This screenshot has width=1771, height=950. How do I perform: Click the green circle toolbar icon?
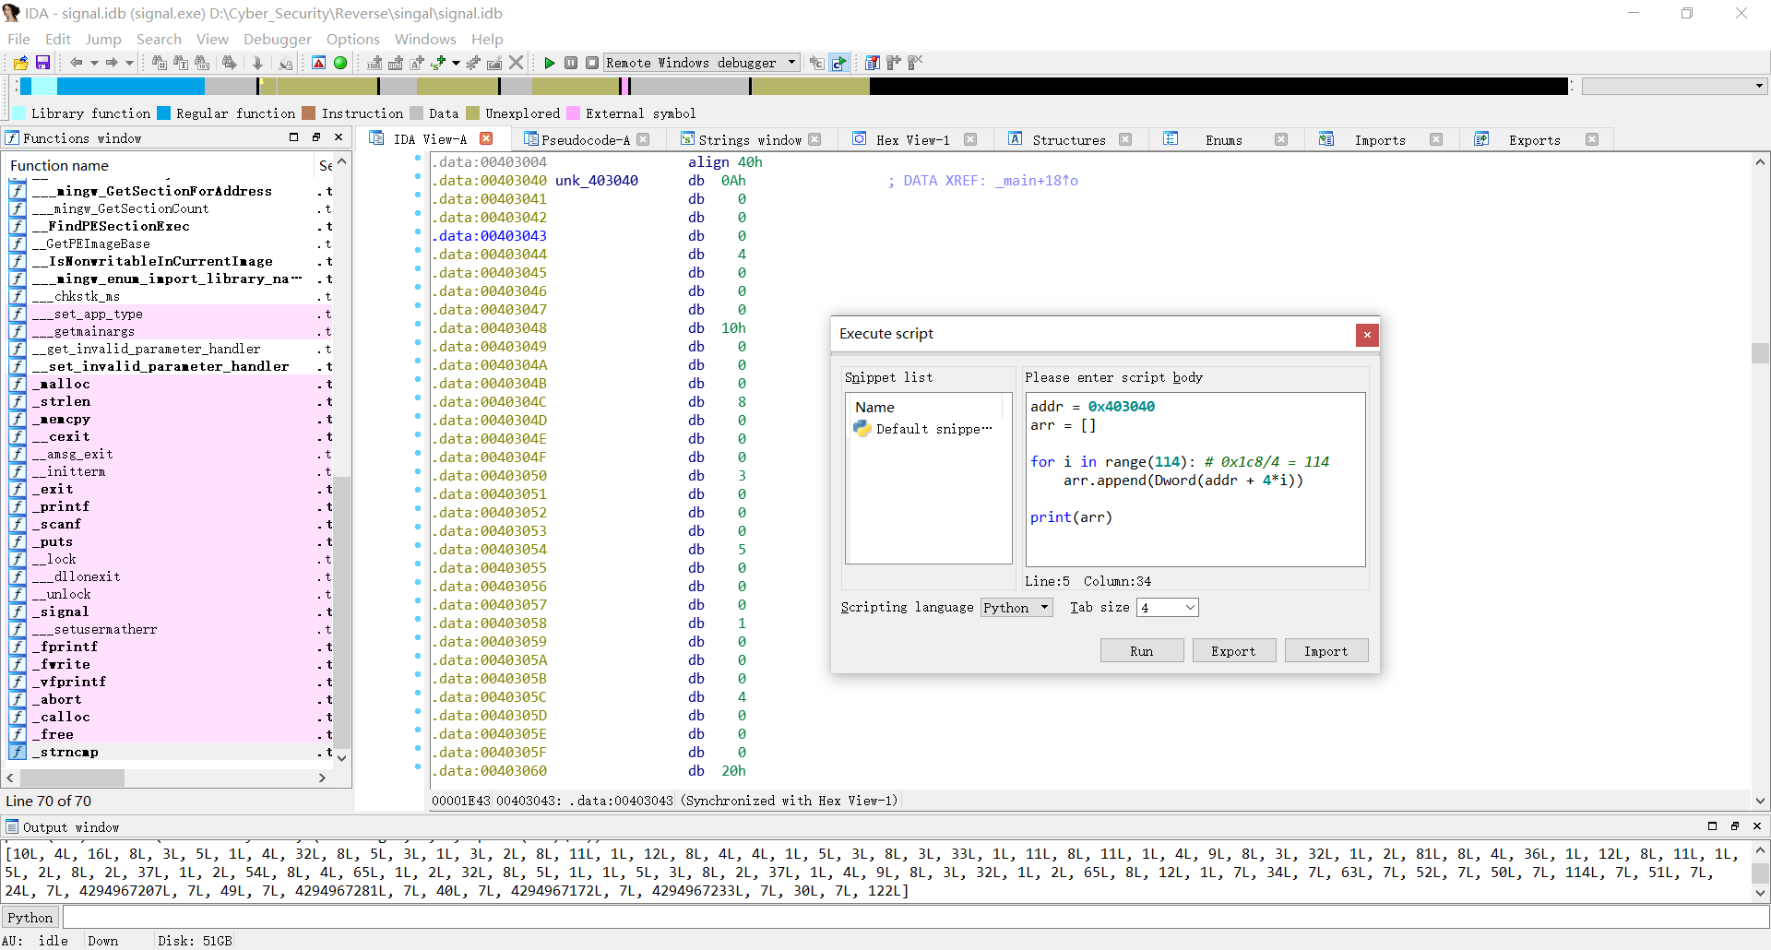(340, 63)
